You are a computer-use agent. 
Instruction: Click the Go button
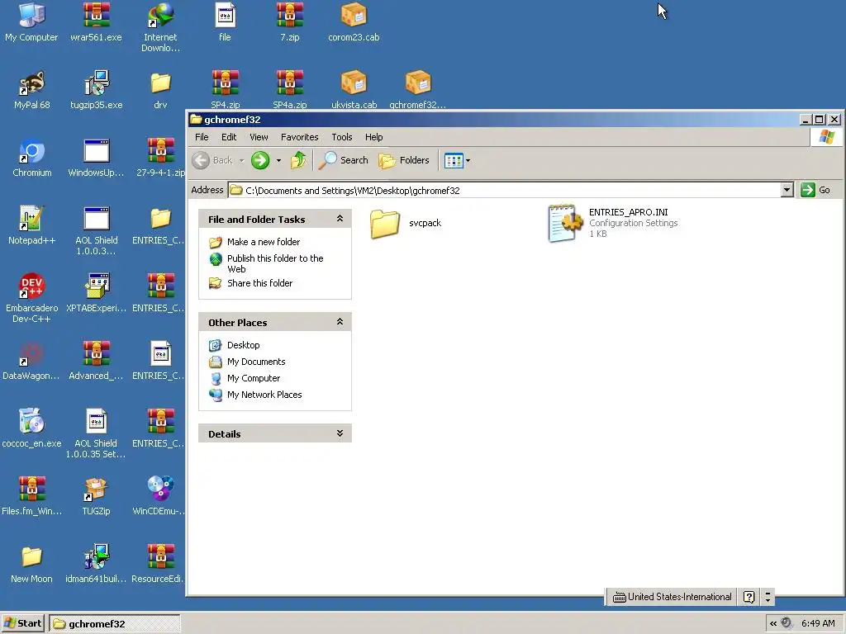tap(815, 190)
